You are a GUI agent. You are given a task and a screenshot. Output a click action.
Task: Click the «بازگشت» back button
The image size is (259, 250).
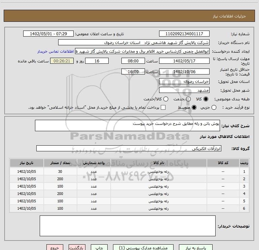(x=77, y=248)
